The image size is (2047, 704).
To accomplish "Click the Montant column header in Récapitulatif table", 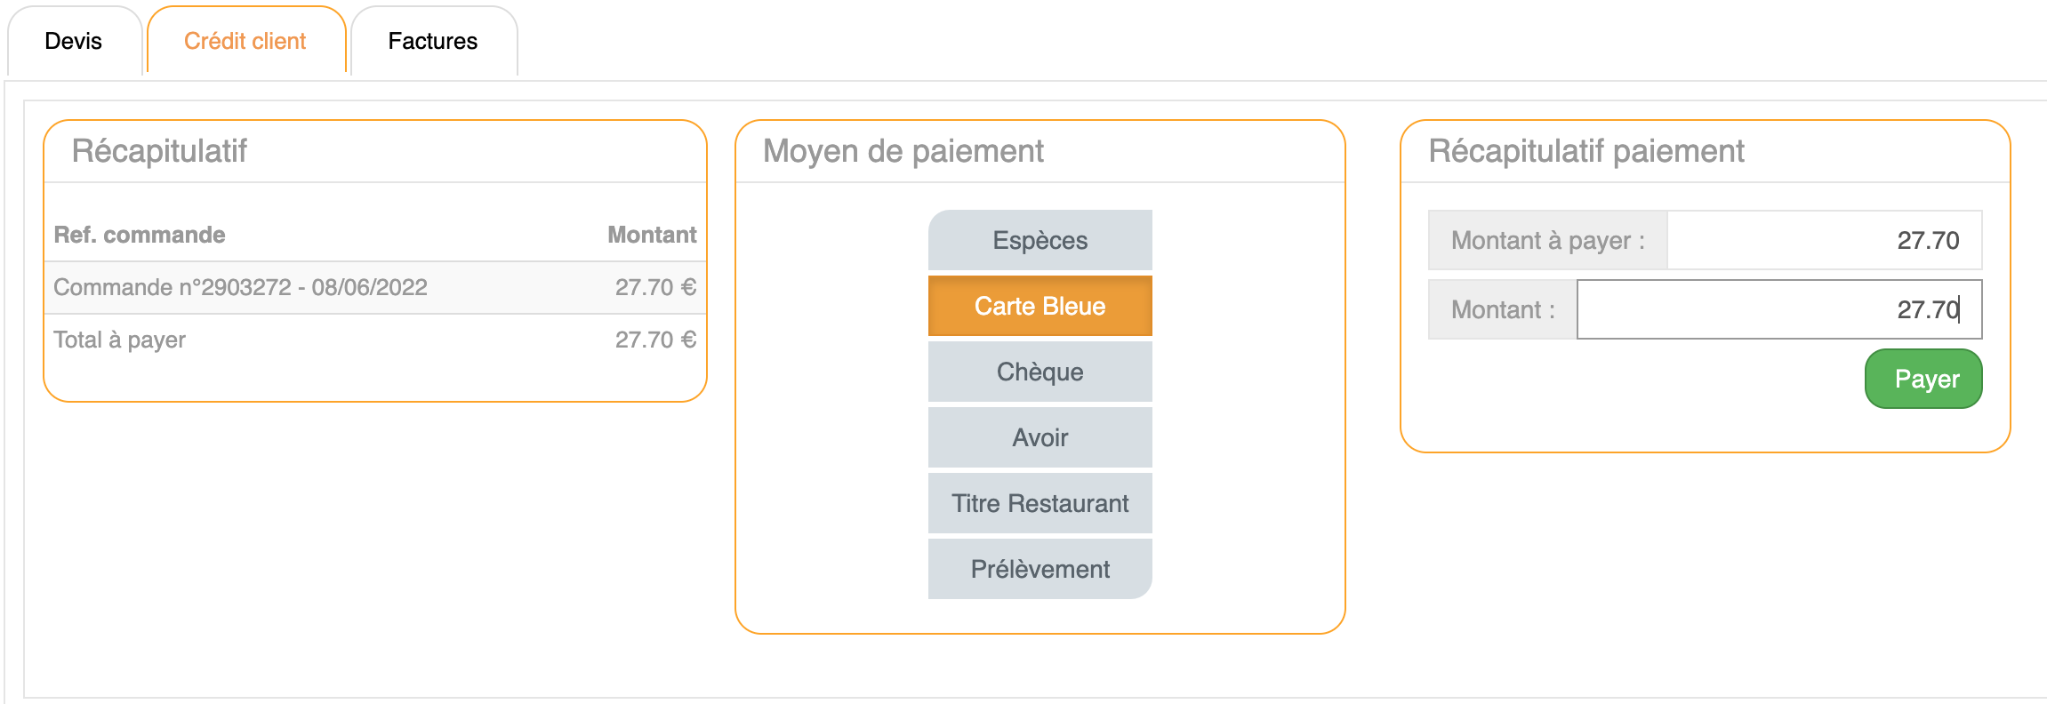I will click(x=652, y=236).
